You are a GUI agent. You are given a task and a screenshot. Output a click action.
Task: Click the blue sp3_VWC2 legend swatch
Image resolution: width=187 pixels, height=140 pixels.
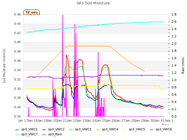pyautogui.click(x=44, y=130)
